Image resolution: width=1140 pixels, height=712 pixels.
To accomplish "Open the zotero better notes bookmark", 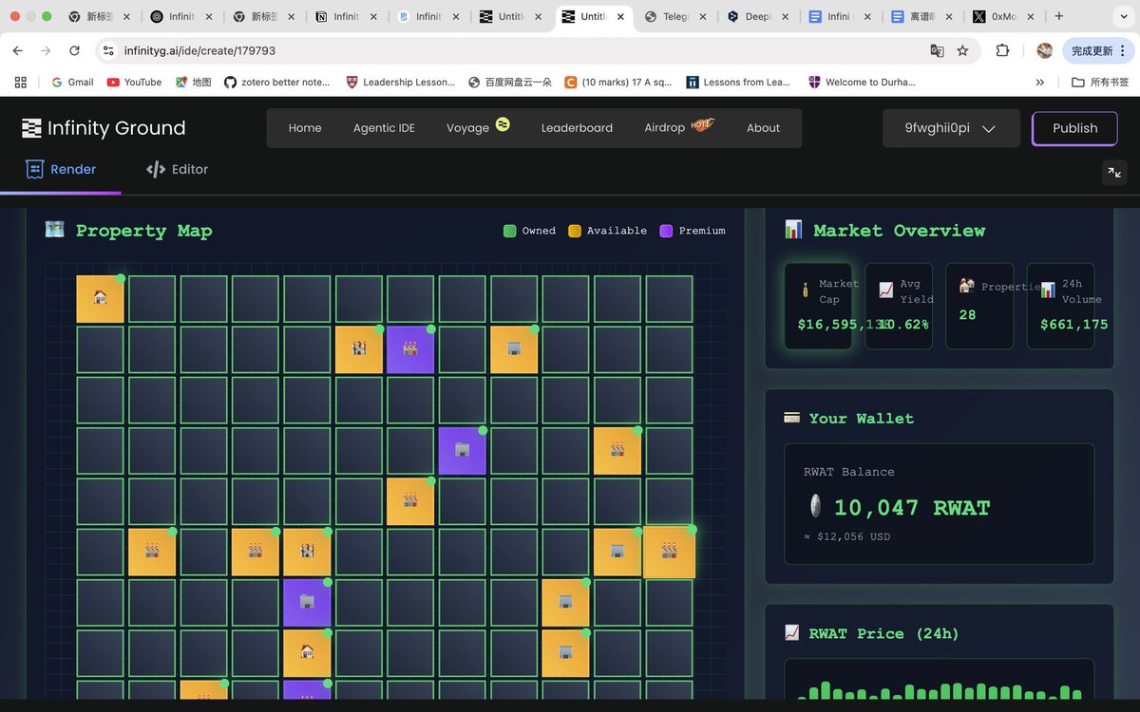I will [x=276, y=83].
